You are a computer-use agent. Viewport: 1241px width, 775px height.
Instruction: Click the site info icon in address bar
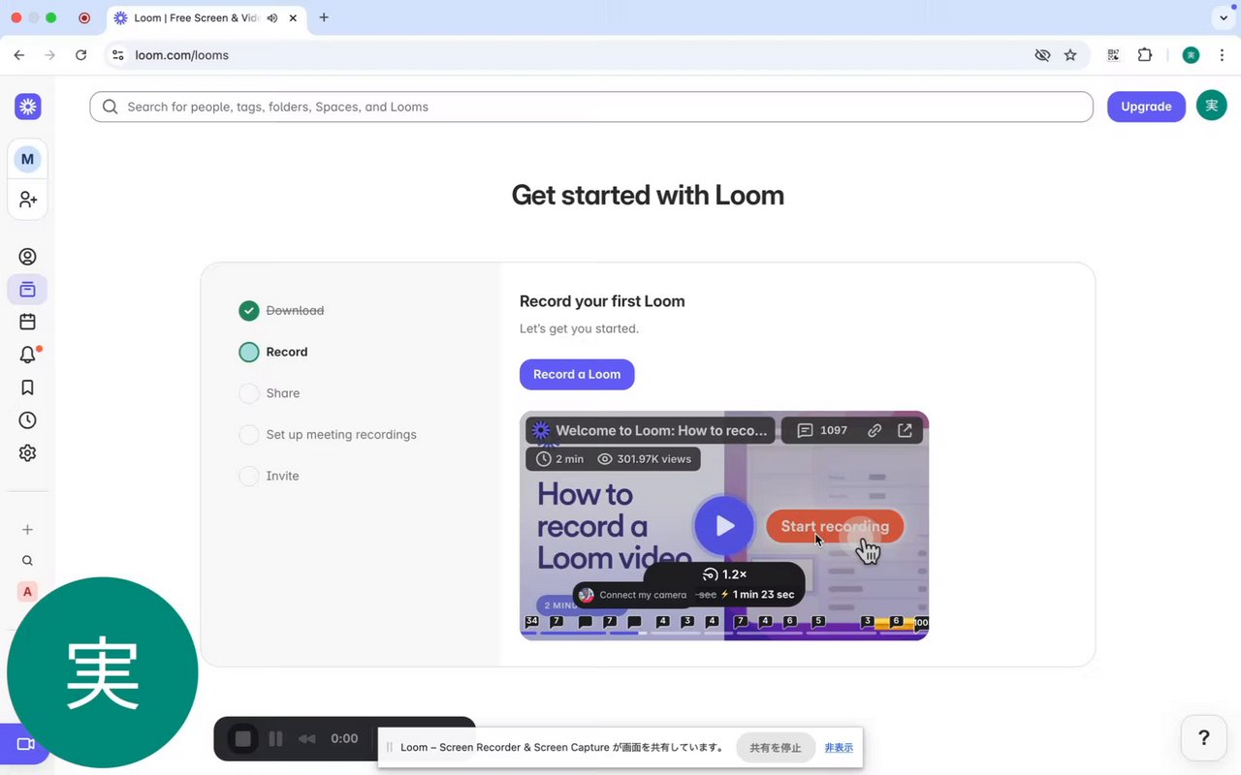pyautogui.click(x=118, y=55)
